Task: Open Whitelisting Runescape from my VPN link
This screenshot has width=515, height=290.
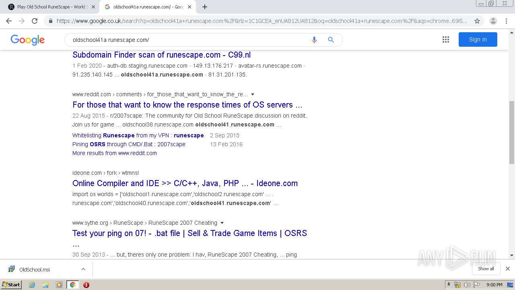Action: pyautogui.click(x=138, y=135)
